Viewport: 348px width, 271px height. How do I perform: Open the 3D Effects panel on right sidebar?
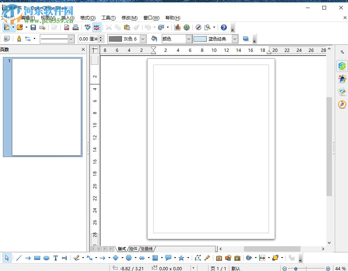(x=342, y=66)
